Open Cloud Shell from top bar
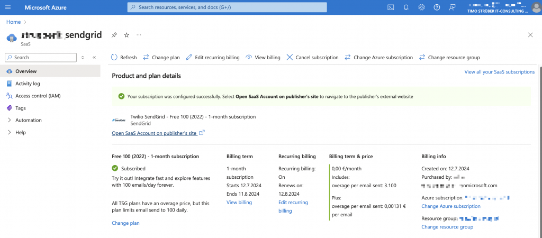 391,7
